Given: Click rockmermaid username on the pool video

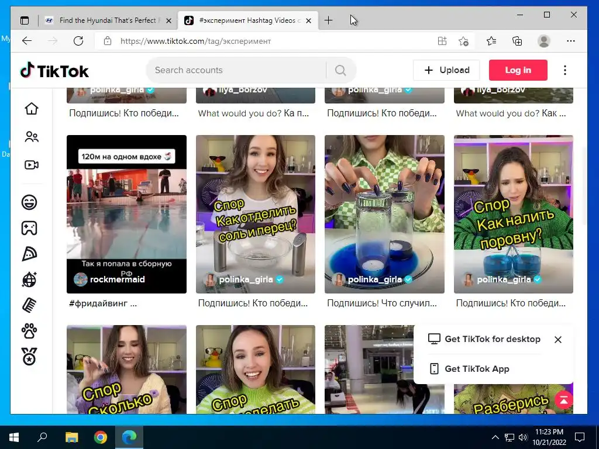Looking at the screenshot, I should [117, 279].
